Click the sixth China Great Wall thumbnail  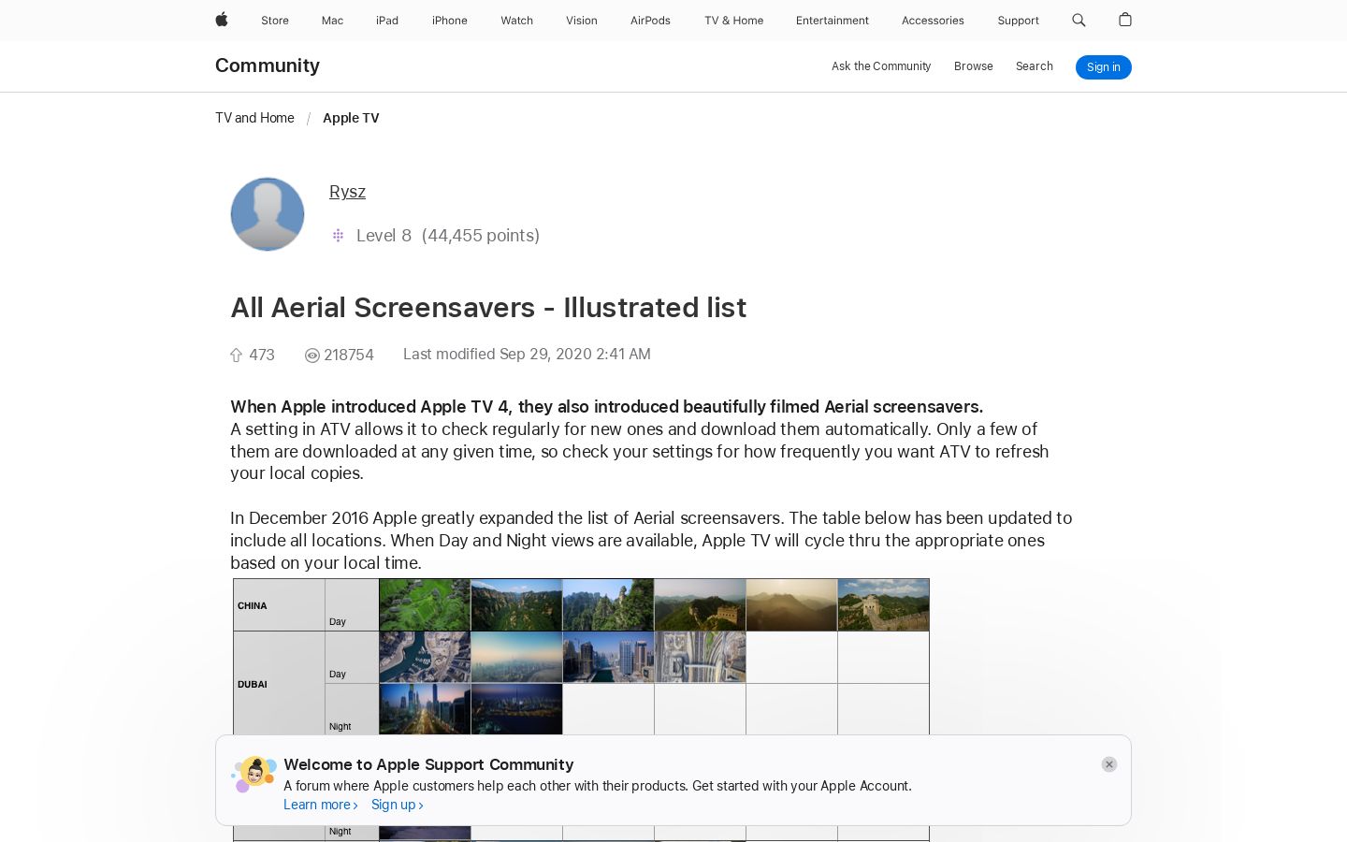883,604
